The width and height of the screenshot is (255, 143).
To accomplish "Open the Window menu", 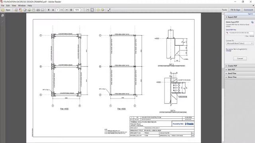I will tap(22, 6).
